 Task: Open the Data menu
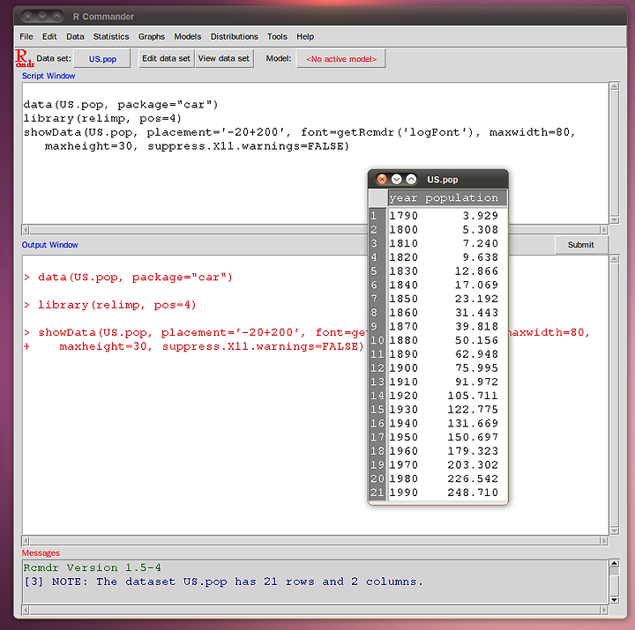click(75, 37)
